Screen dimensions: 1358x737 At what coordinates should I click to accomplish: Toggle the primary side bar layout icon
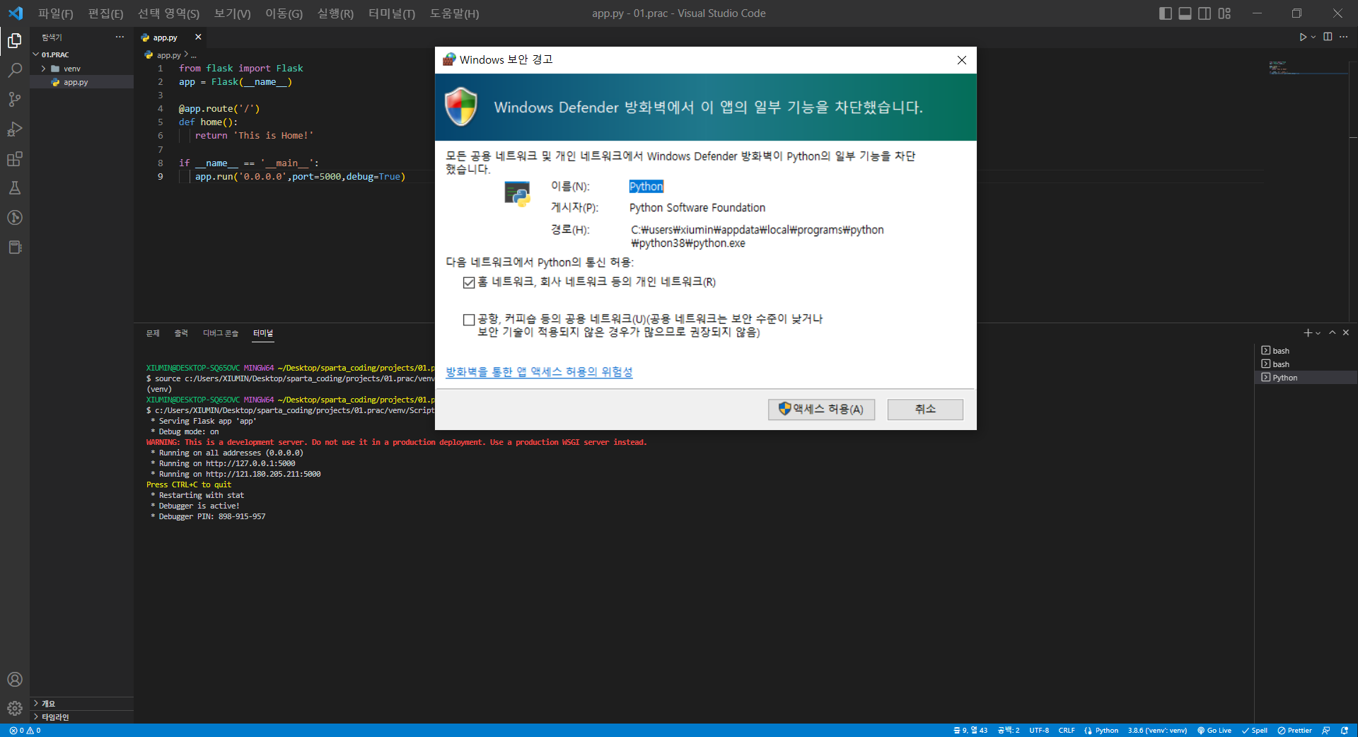pyautogui.click(x=1165, y=13)
